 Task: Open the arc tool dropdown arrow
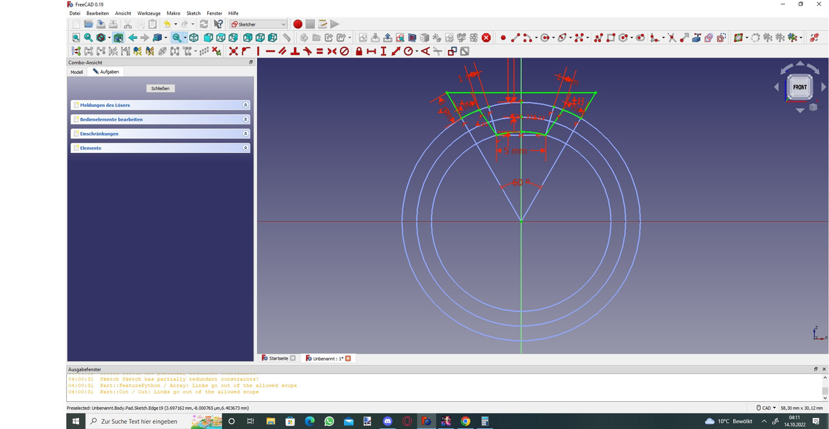tap(536, 38)
